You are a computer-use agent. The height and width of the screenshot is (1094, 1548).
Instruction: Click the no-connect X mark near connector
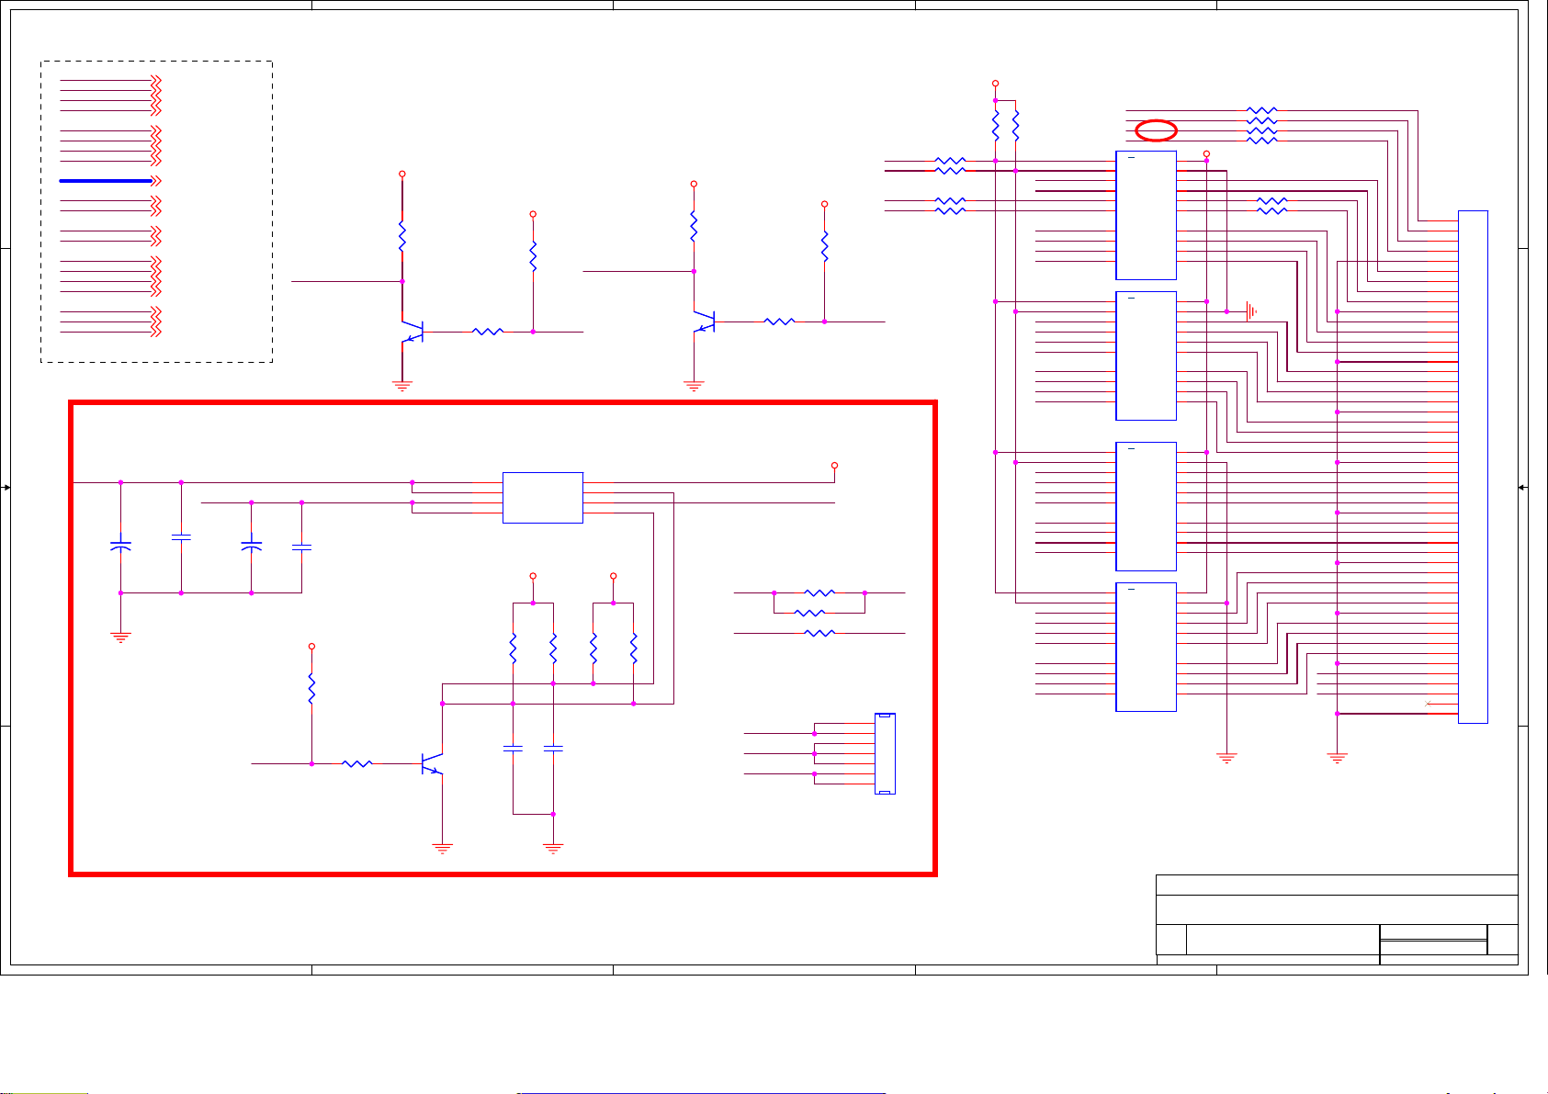pyautogui.click(x=1427, y=704)
